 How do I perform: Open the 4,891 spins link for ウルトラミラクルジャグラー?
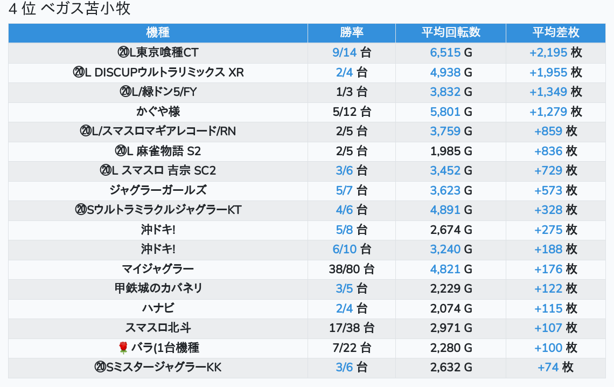click(445, 210)
